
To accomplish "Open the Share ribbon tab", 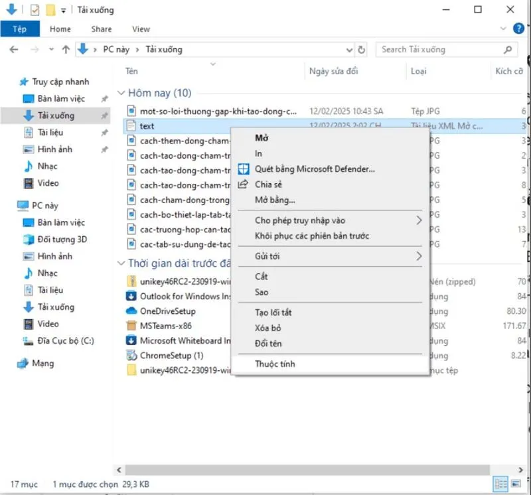I will pos(102,29).
